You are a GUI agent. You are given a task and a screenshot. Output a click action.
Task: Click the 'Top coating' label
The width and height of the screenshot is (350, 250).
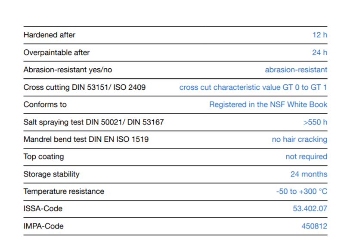43,156
